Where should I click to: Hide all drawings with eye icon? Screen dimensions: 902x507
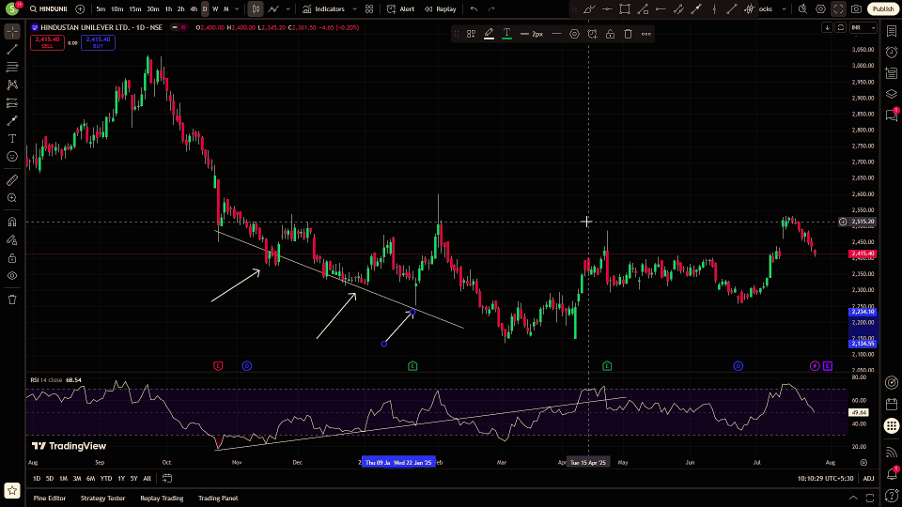[12, 276]
